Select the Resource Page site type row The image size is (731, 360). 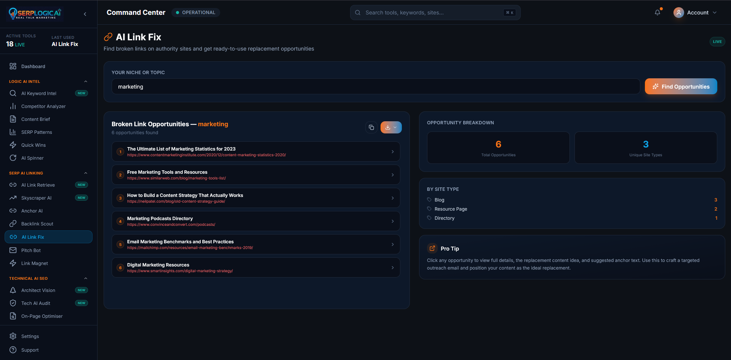[x=572, y=209]
